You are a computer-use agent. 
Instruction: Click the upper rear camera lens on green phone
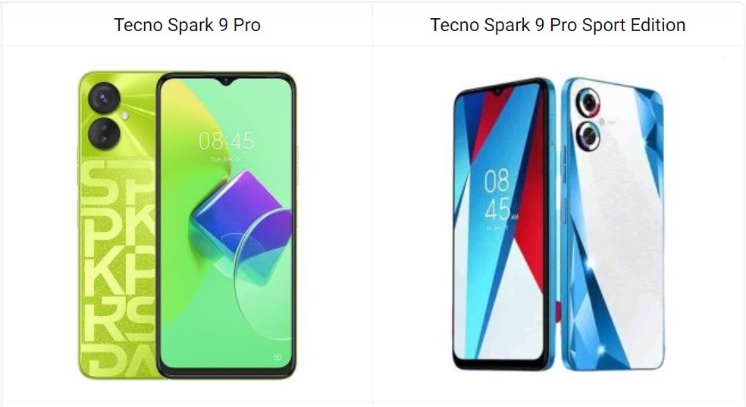coord(104,98)
